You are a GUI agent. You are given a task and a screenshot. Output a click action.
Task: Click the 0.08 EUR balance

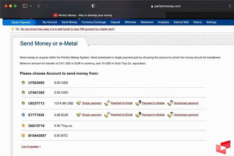tap(61, 115)
